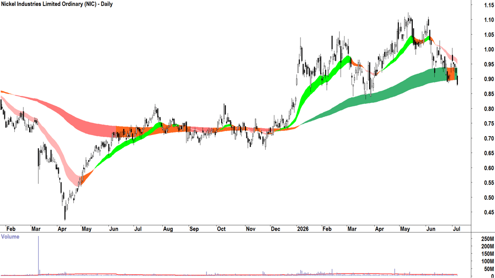Viewport: 495px width, 278px height.
Task: Click the 0.75 price axis label
Action: tap(489, 124)
